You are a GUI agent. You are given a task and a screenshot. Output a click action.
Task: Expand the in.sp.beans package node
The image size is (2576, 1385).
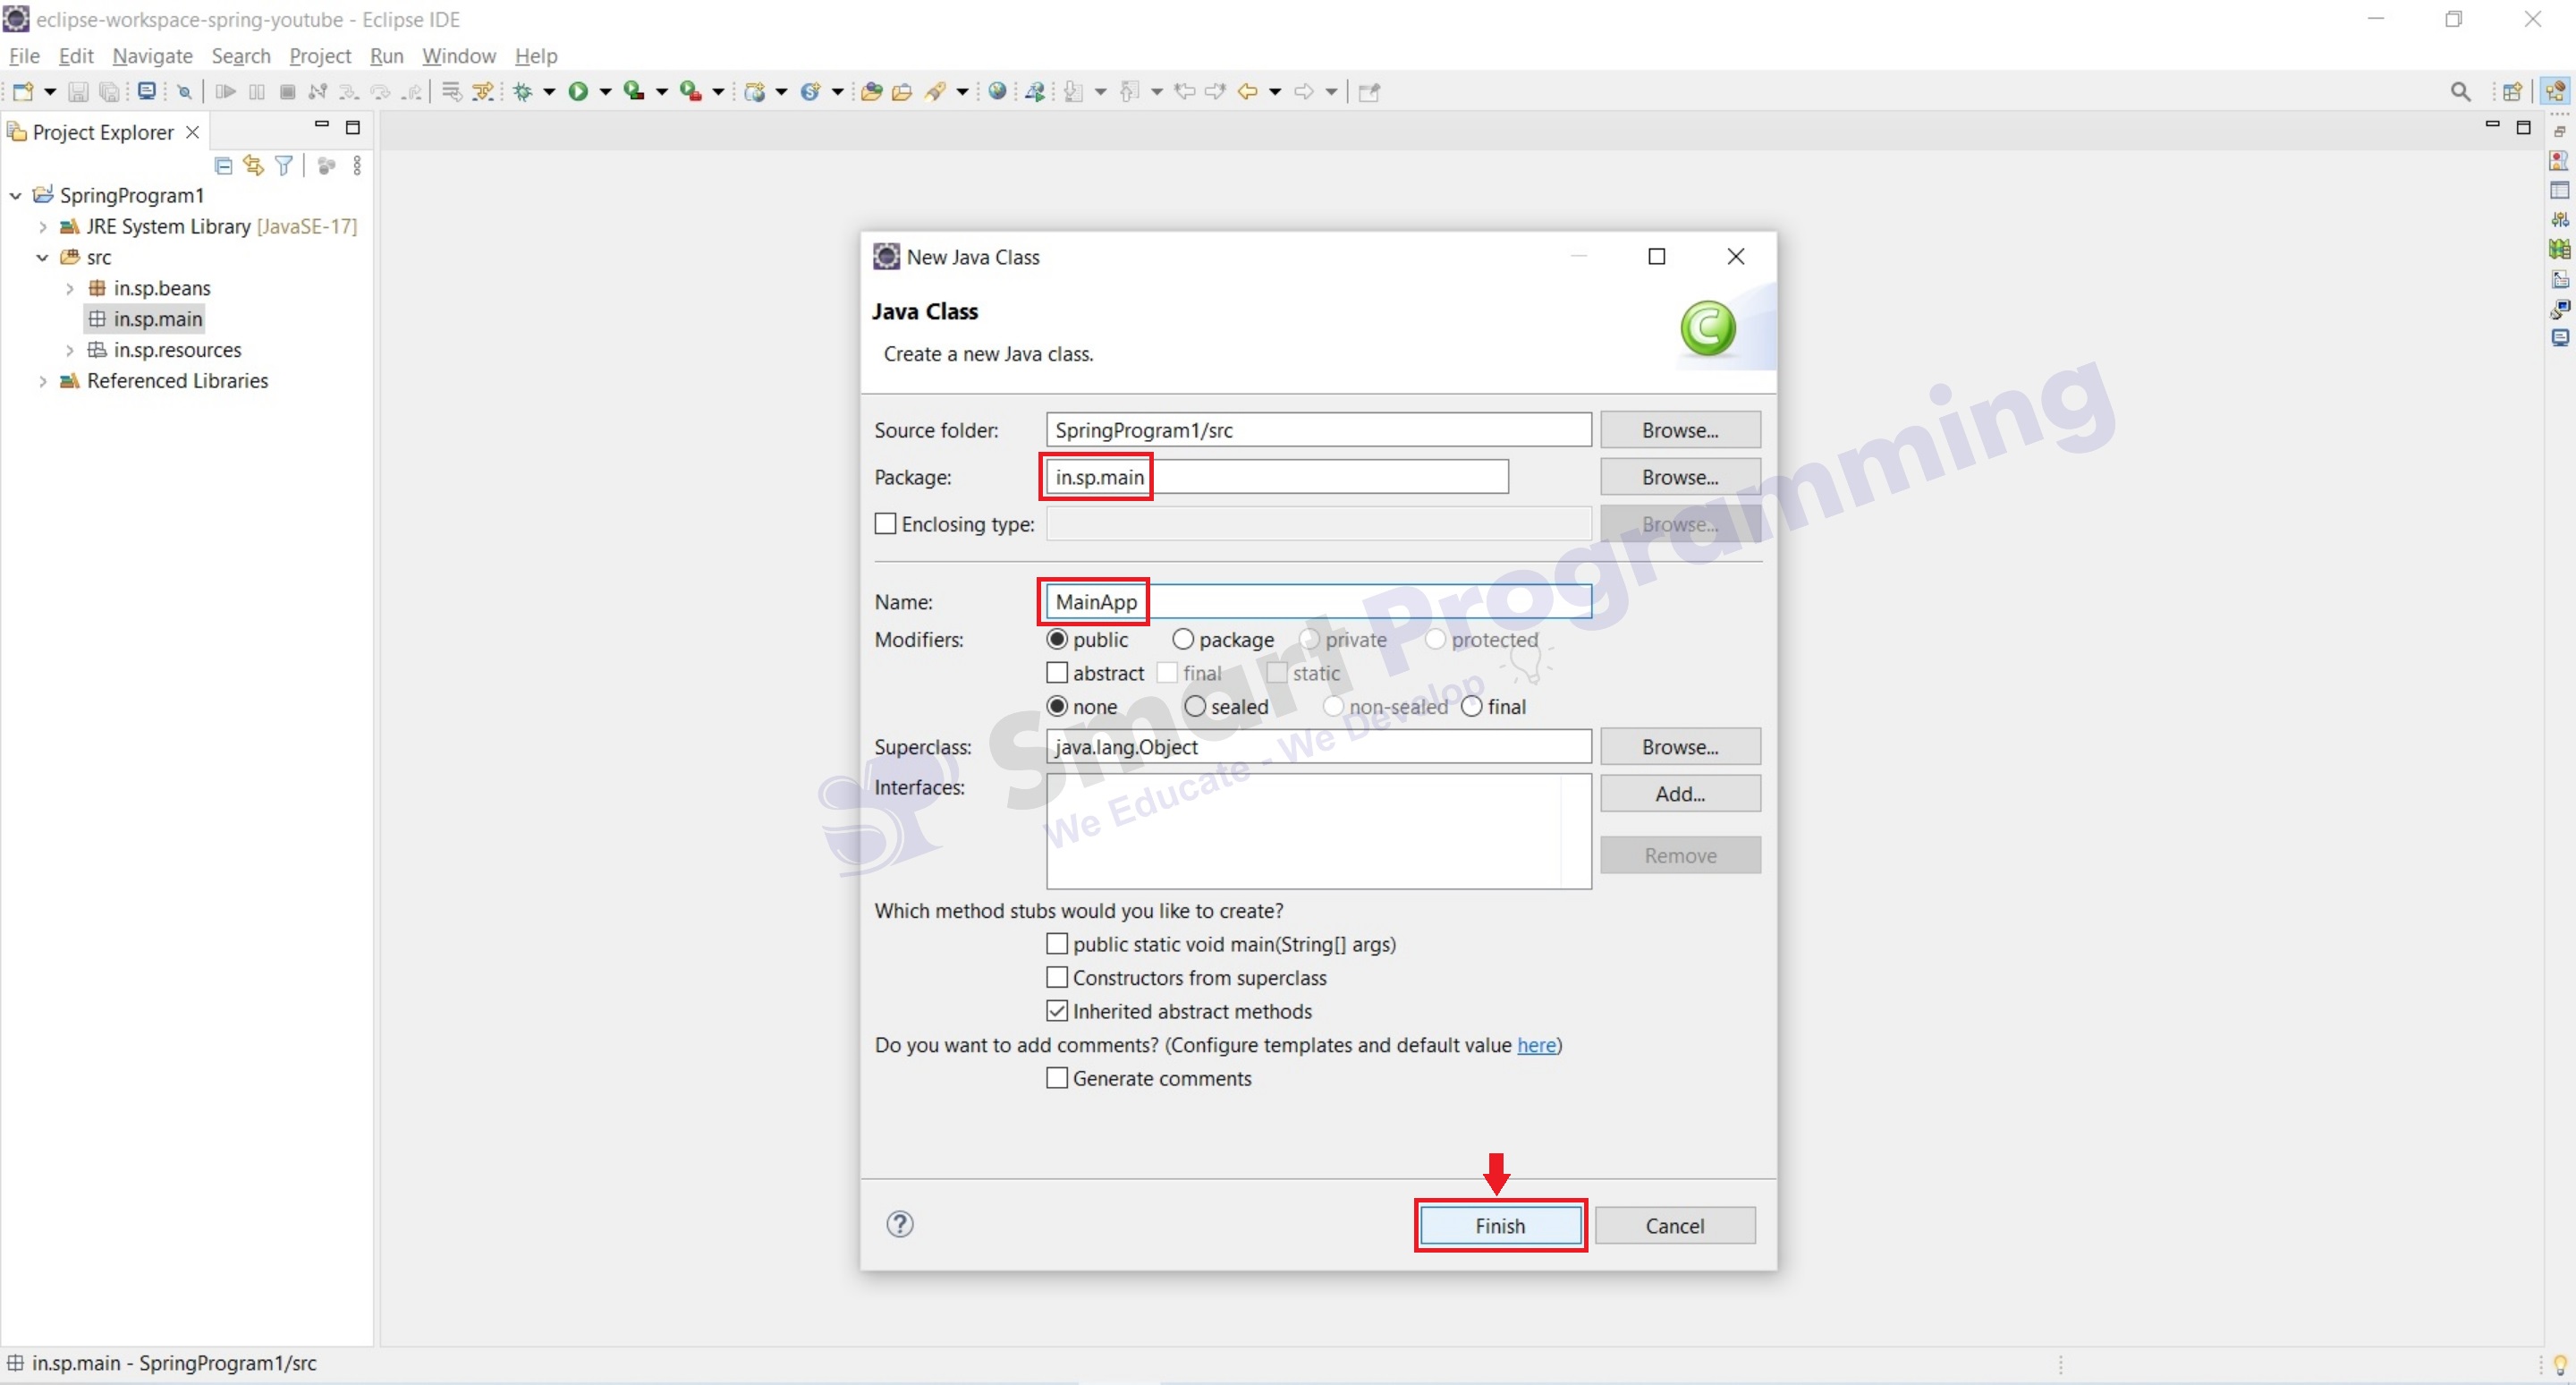(69, 289)
